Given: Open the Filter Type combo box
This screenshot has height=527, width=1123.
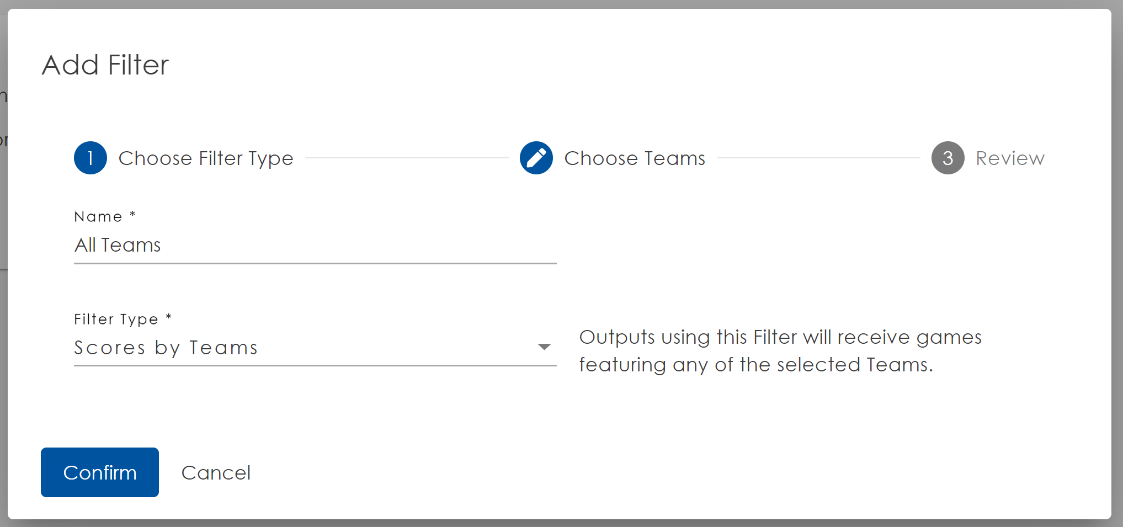Looking at the screenshot, I should (x=315, y=347).
